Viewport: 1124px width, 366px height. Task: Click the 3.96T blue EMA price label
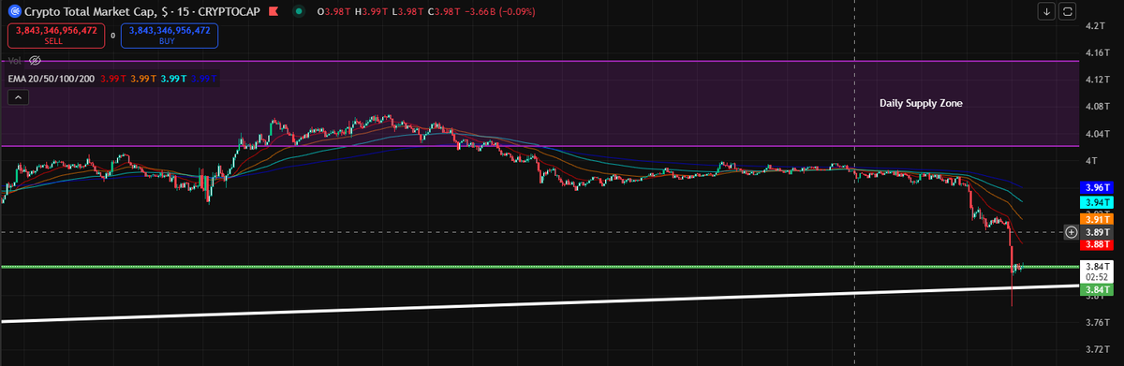(x=1098, y=188)
